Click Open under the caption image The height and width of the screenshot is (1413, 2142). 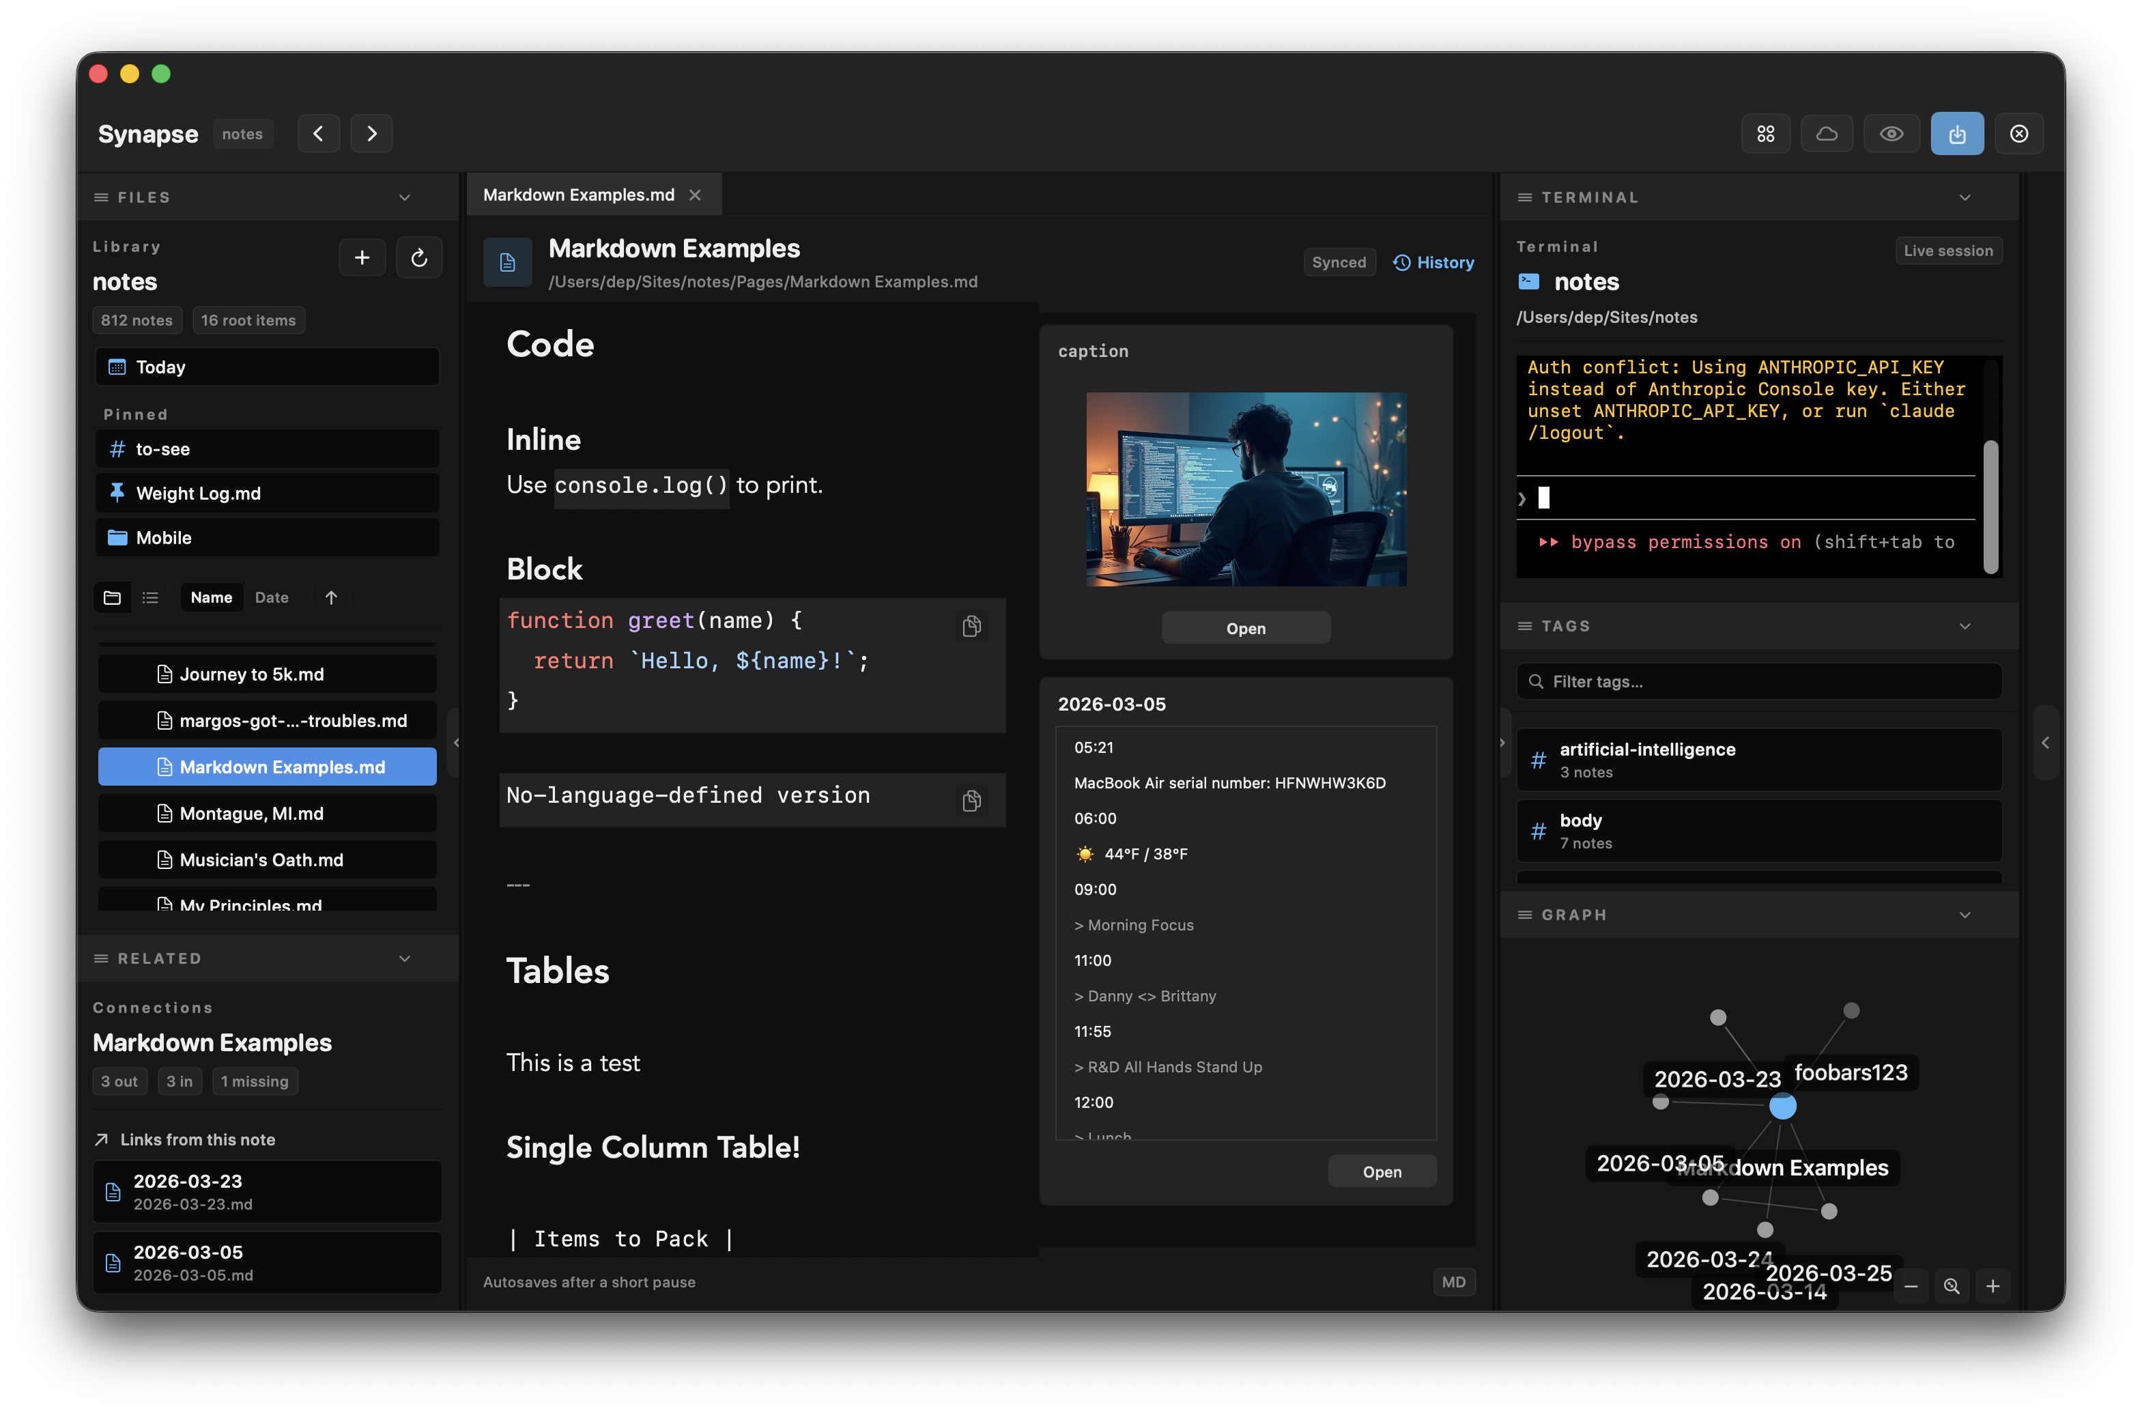pyautogui.click(x=1245, y=628)
